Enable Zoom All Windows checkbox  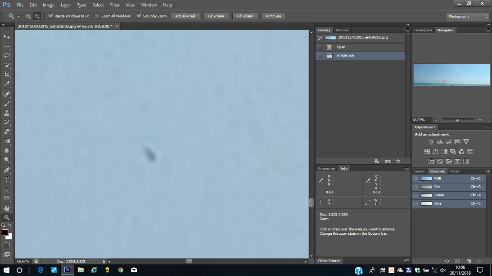pos(97,16)
